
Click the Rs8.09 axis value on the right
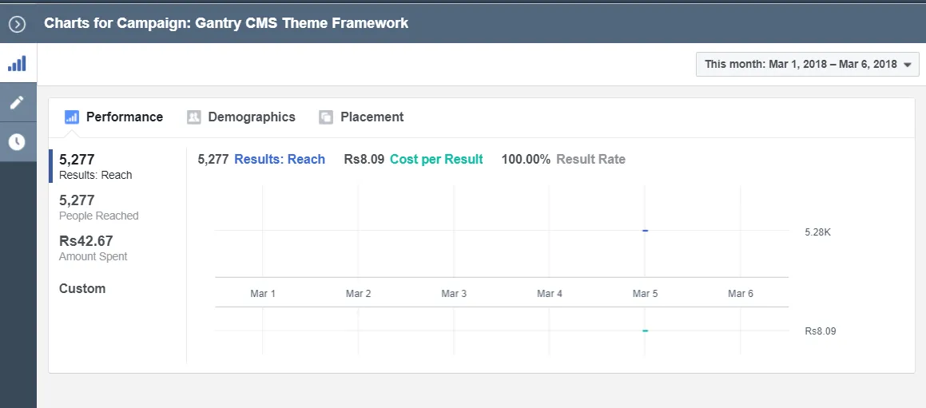coord(821,331)
